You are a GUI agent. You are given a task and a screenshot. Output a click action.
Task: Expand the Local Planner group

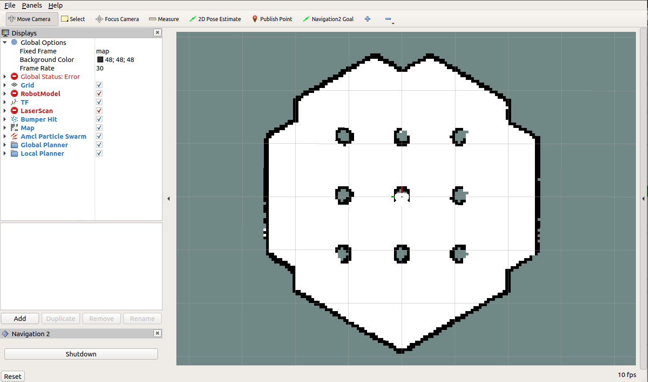tap(5, 153)
